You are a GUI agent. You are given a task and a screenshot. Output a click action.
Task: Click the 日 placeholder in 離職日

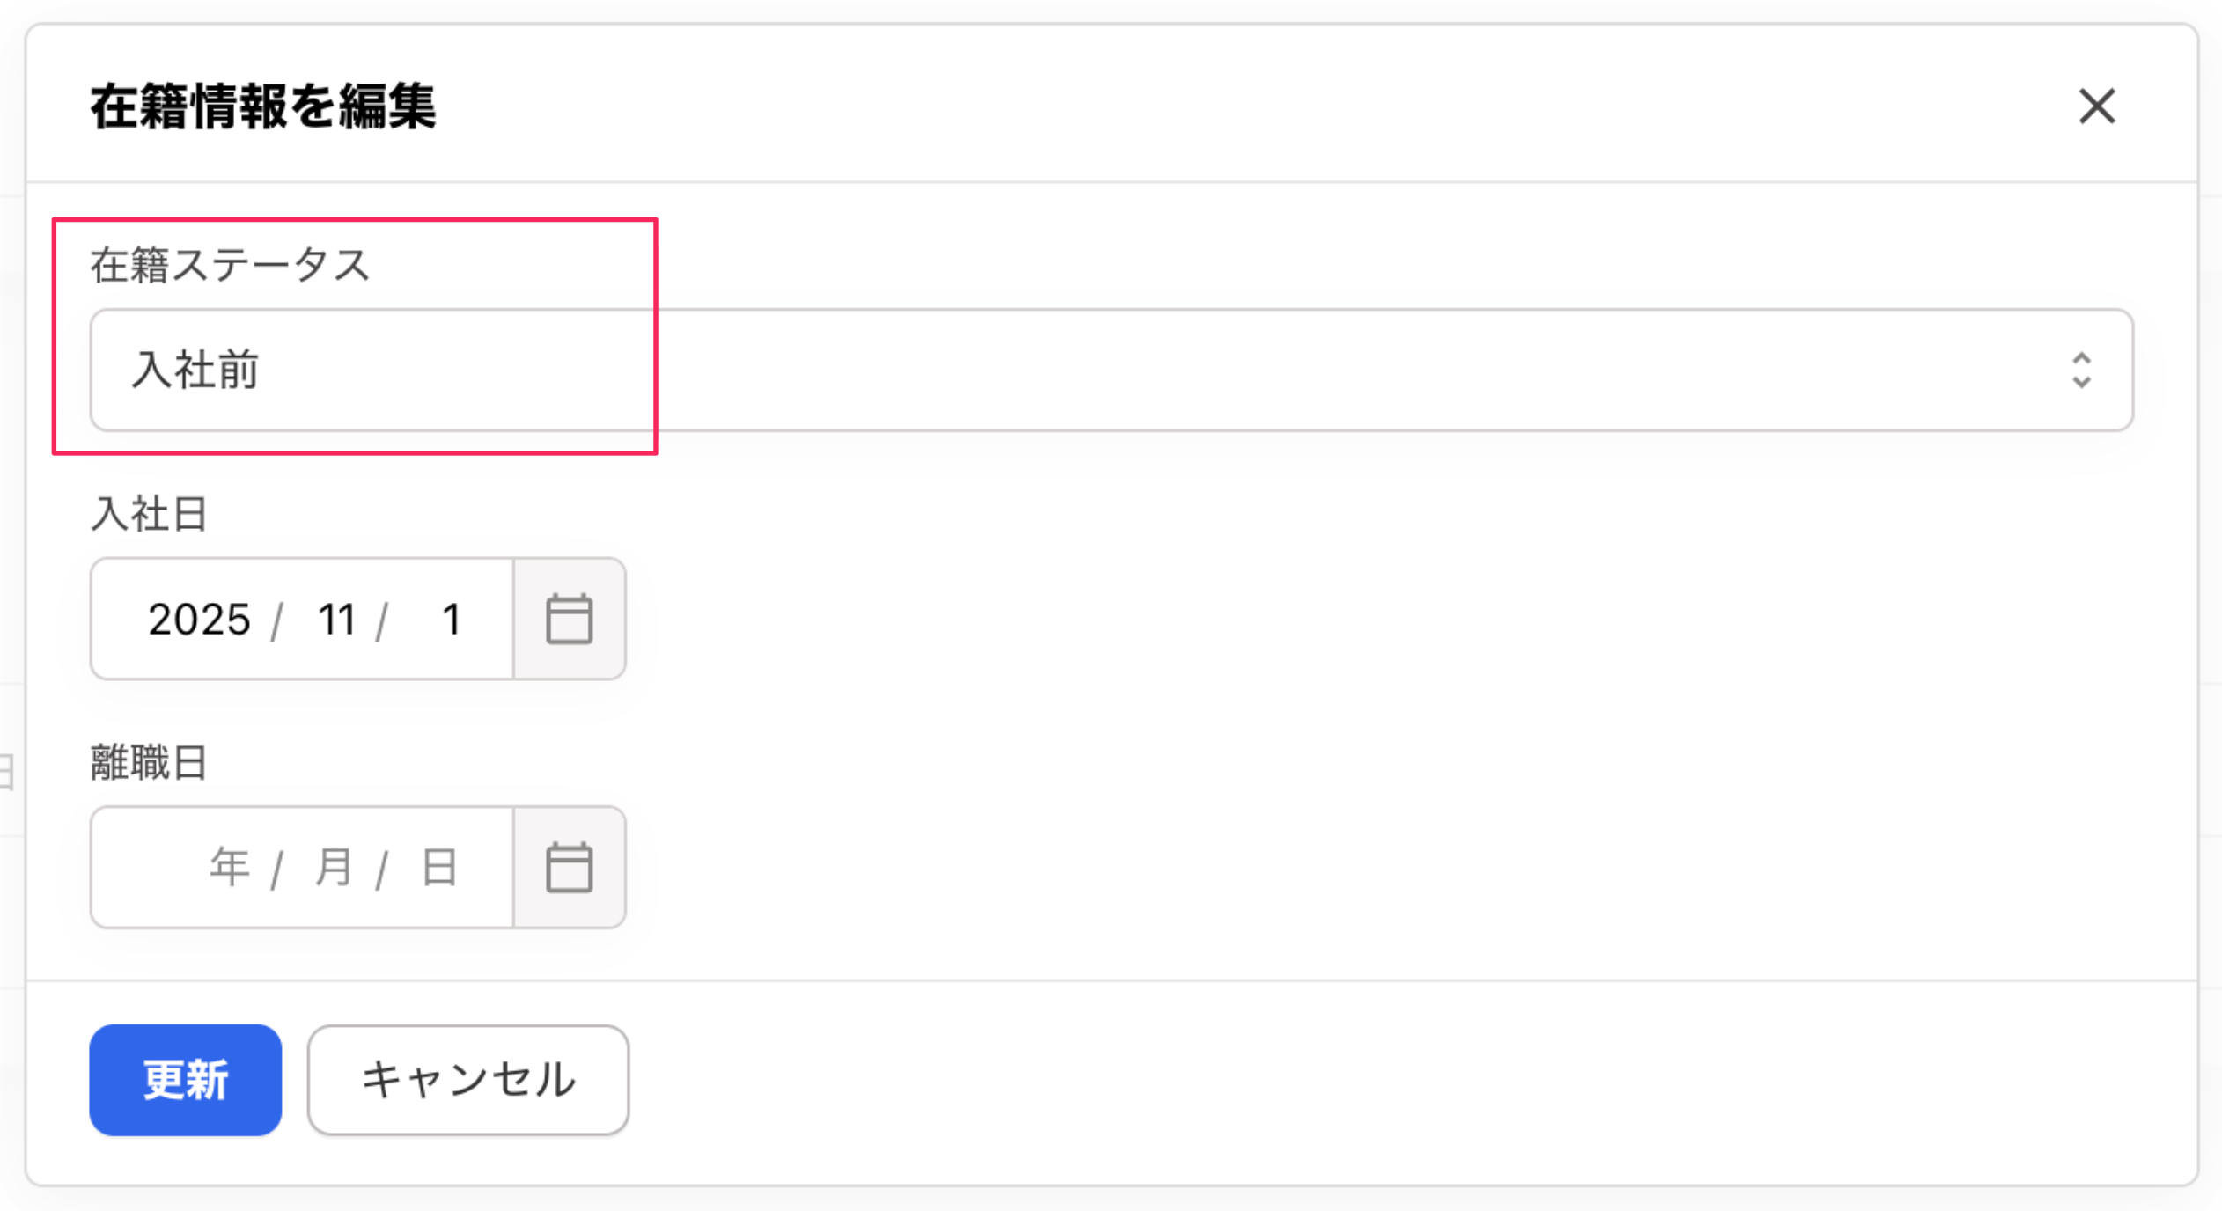click(x=439, y=868)
